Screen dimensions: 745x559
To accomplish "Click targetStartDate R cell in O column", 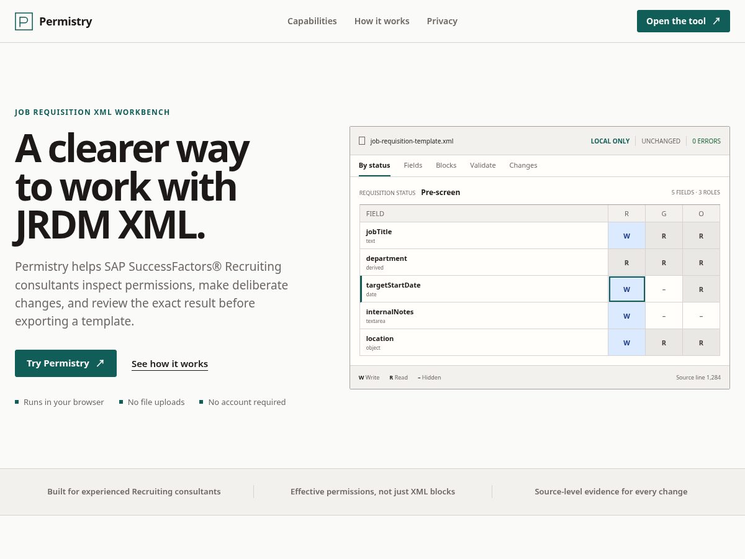I will point(701,289).
